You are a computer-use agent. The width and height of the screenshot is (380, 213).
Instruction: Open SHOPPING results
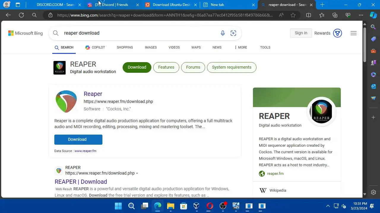[x=125, y=47]
